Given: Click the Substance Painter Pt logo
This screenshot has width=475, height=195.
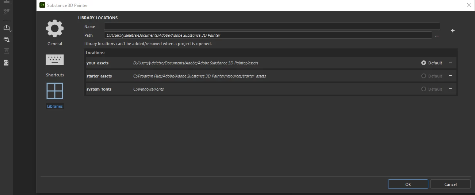Looking at the screenshot, I should [x=42, y=5].
